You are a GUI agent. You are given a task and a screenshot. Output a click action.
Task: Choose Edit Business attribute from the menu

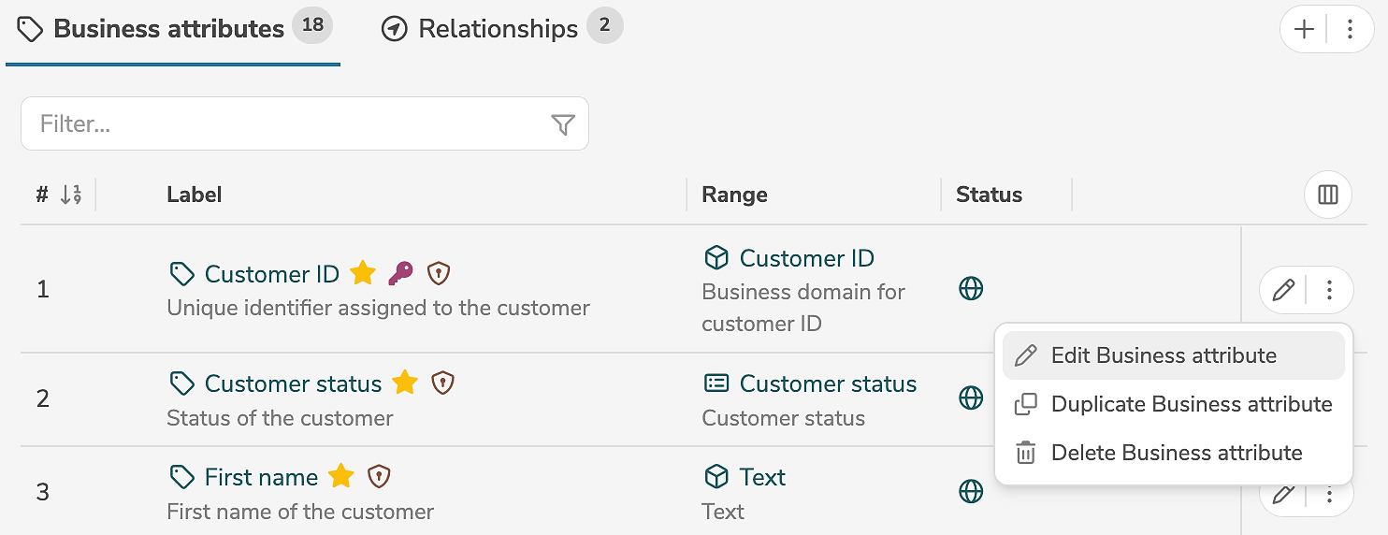pyautogui.click(x=1163, y=355)
